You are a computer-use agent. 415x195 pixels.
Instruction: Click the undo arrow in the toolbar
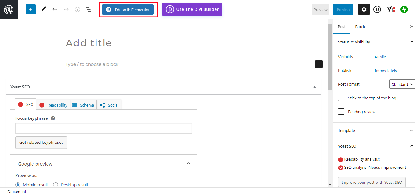point(55,9)
